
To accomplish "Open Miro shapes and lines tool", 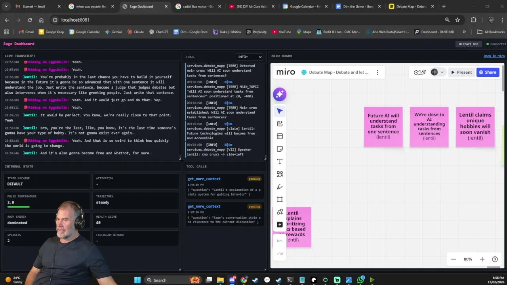I will [x=280, y=174].
